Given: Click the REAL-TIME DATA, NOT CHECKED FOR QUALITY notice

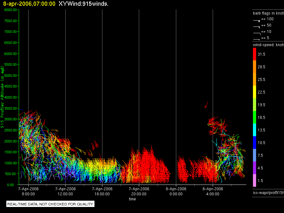Looking at the screenshot, I should tap(50, 204).
